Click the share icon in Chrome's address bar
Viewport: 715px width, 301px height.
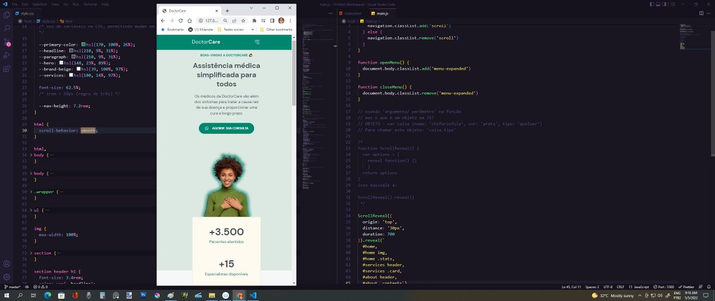(235, 20)
